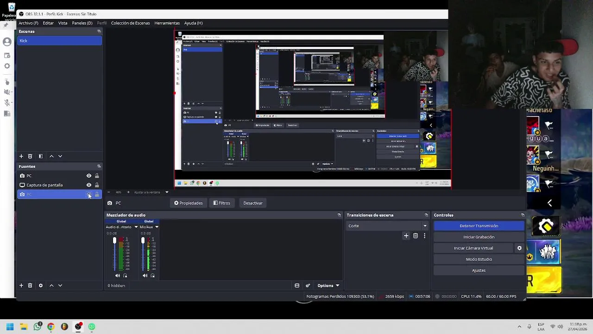This screenshot has width=593, height=334.
Task: Delete the selected scene with the Escenas trash icon
Action: [x=30, y=156]
